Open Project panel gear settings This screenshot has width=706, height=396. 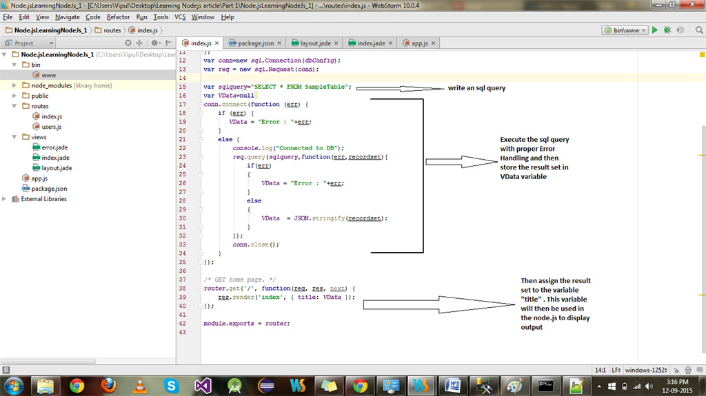click(x=154, y=43)
